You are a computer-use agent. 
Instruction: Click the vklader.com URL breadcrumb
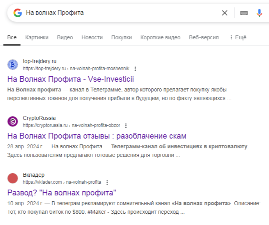pyautogui.click(x=62, y=182)
